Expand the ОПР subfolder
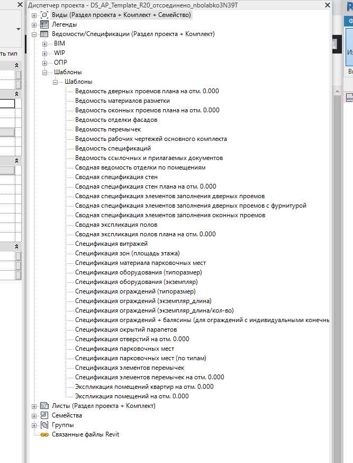Screen dimensions: 353x463 click(45, 63)
